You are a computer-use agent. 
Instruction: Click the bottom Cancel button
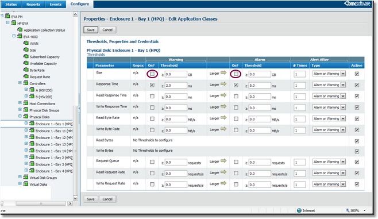(107, 199)
